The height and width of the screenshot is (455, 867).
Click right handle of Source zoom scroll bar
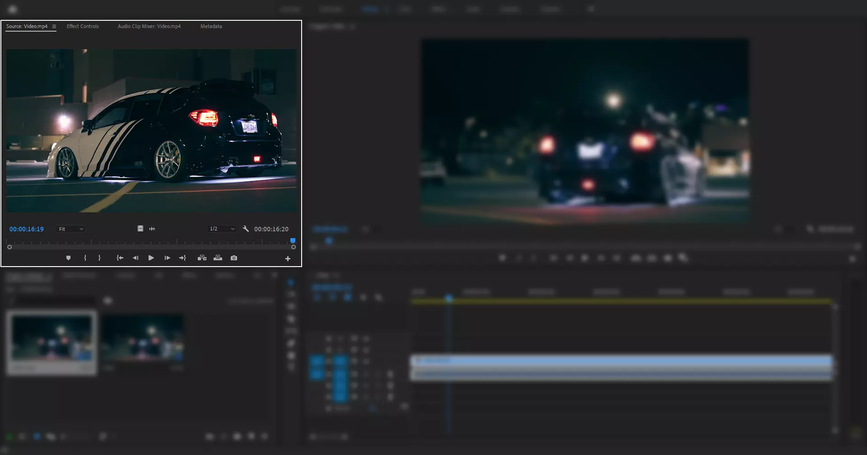point(294,247)
